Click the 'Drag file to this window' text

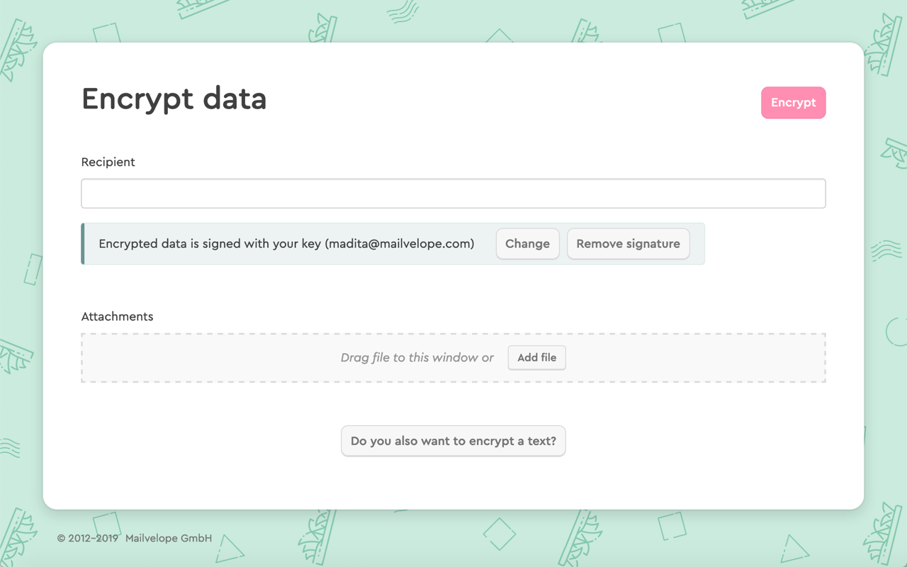coord(417,357)
